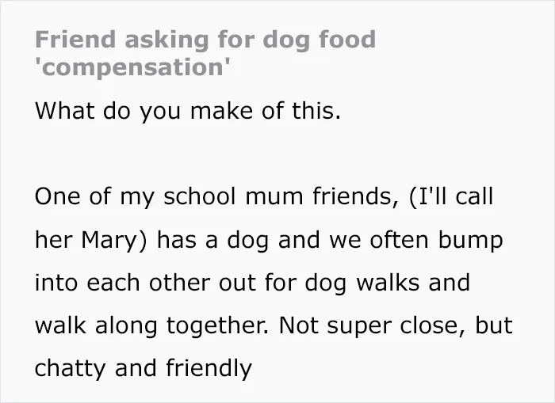
Task: Click the words 'school mum friends,'
Action: point(281,196)
